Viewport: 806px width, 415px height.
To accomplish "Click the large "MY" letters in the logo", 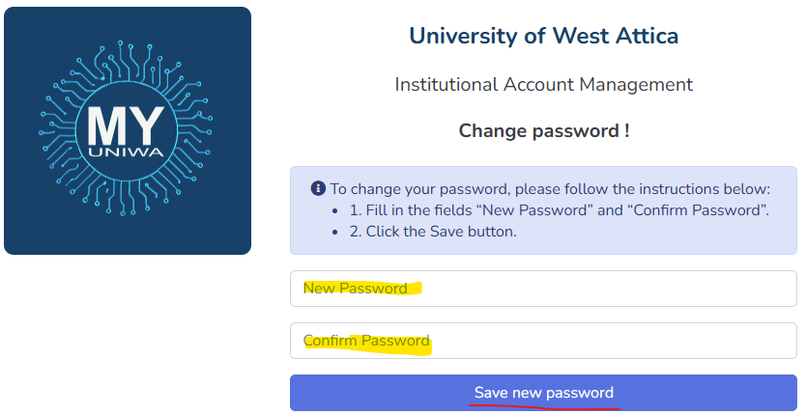I will click(128, 126).
